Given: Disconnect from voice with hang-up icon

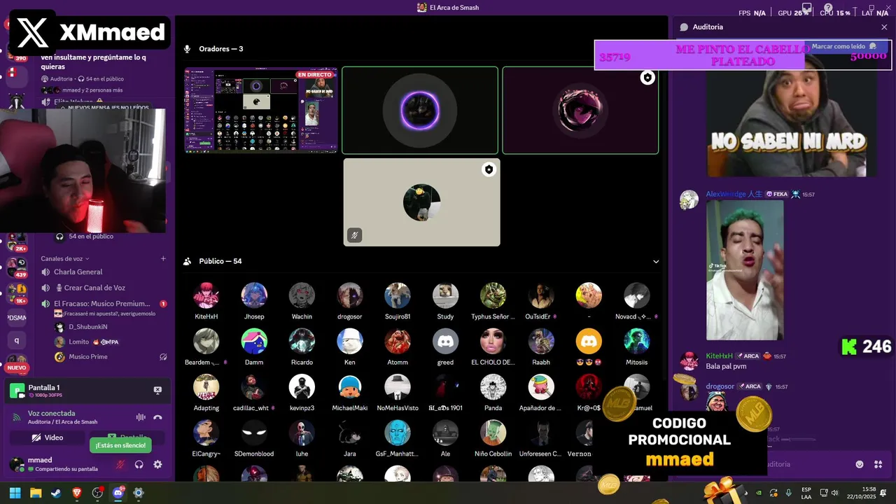Looking at the screenshot, I should (x=158, y=417).
